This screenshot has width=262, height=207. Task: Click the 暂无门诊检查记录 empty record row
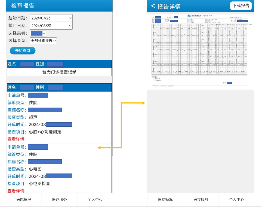[x=59, y=72]
